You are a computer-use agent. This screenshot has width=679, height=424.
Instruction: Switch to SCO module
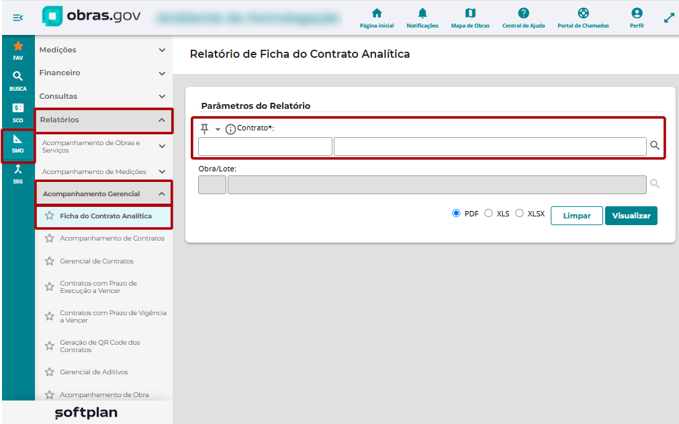pyautogui.click(x=18, y=113)
